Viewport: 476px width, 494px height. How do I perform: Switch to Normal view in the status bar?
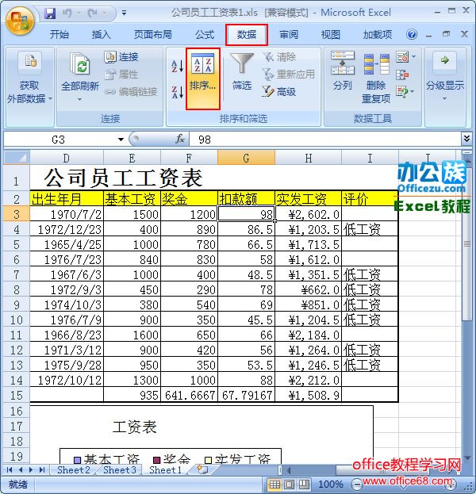[274, 484]
